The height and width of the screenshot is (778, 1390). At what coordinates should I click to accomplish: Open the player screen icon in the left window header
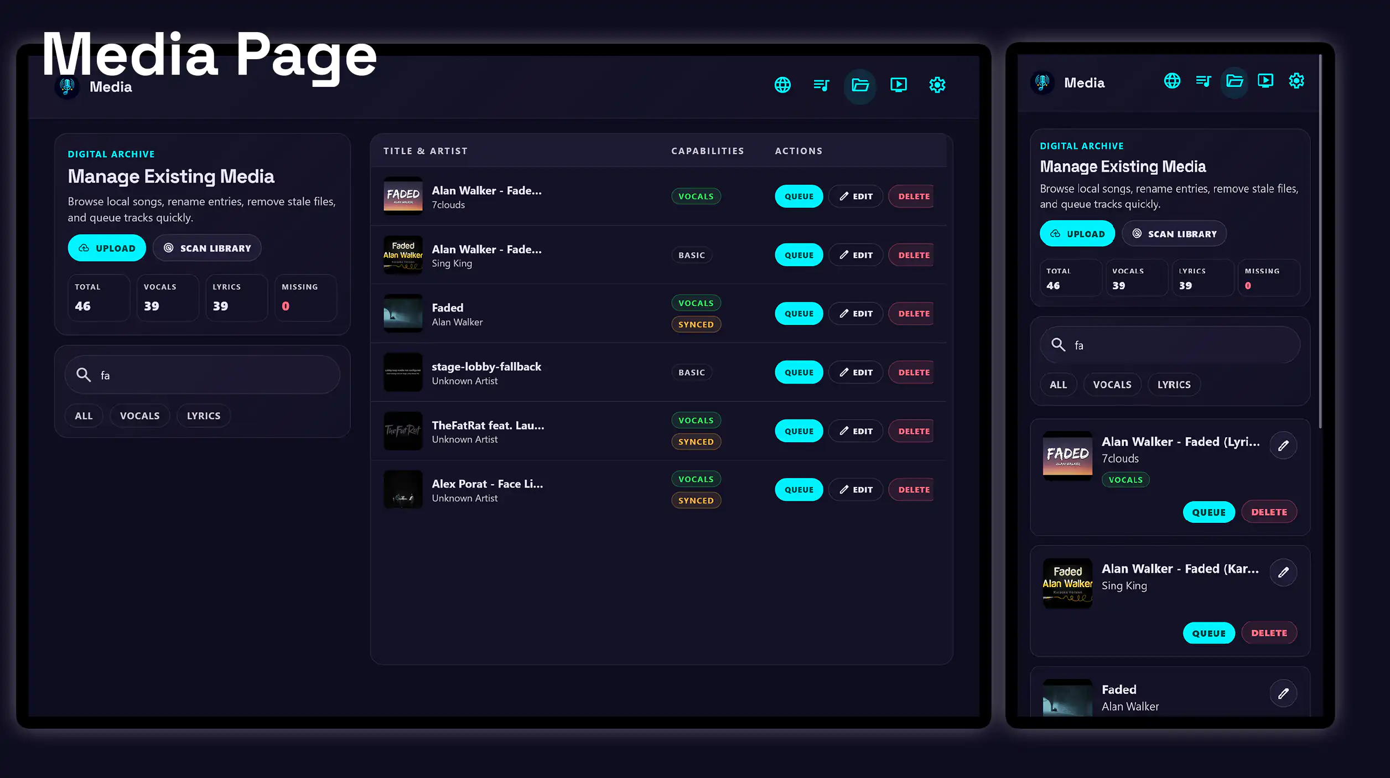tap(899, 85)
